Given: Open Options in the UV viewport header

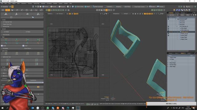Looking at the screenshot, I should (50, 14).
